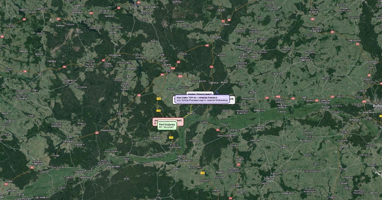This screenshot has width=382, height=200.
Task: Click the Drawsko Pomorskie town label
Action: click(77, 11)
